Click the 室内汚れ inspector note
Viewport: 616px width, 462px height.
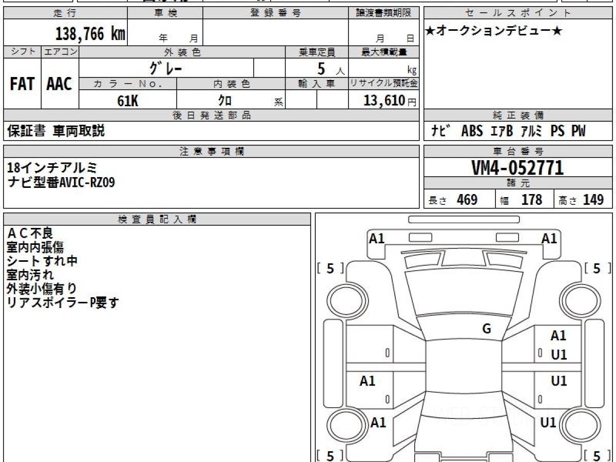30,275
